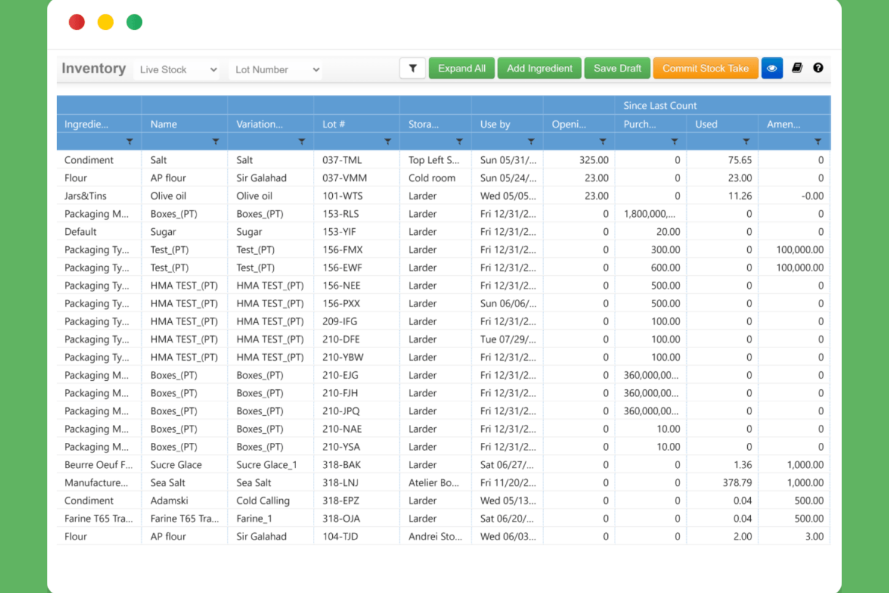
Task: Click Commit Stock Take button
Action: point(706,68)
